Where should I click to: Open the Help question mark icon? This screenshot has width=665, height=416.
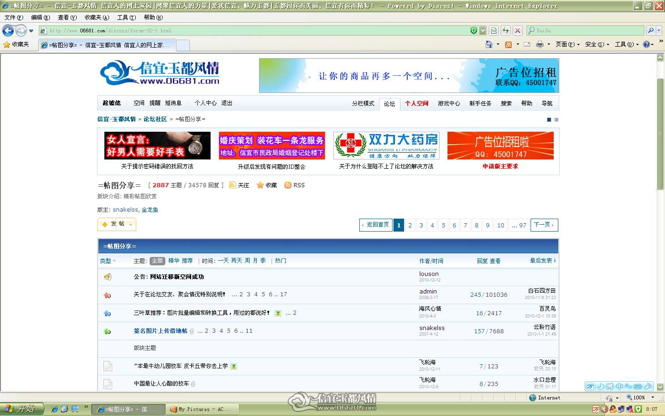coord(647,44)
